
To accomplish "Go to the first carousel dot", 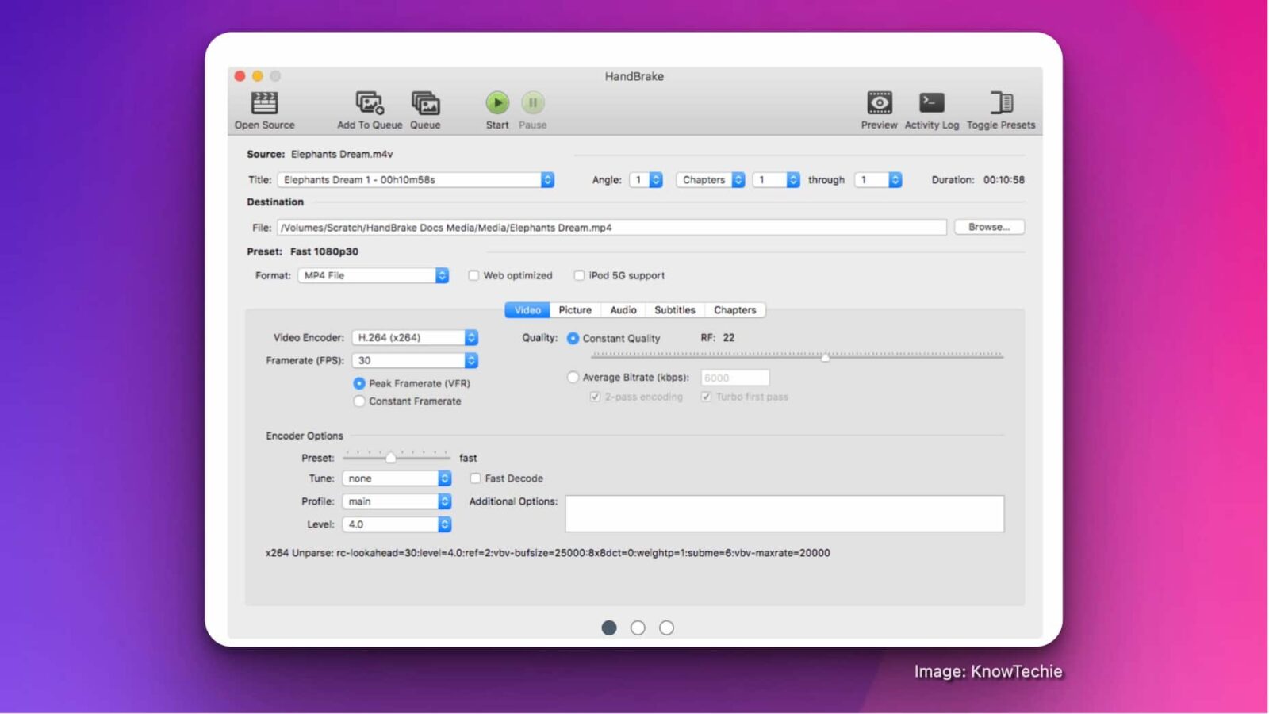I will (609, 628).
